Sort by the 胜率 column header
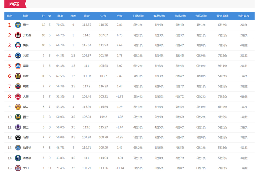 pyautogui.click(x=60, y=16)
